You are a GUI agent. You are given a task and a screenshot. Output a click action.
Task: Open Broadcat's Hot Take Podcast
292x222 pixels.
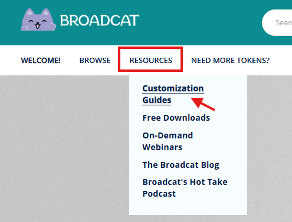click(x=185, y=188)
